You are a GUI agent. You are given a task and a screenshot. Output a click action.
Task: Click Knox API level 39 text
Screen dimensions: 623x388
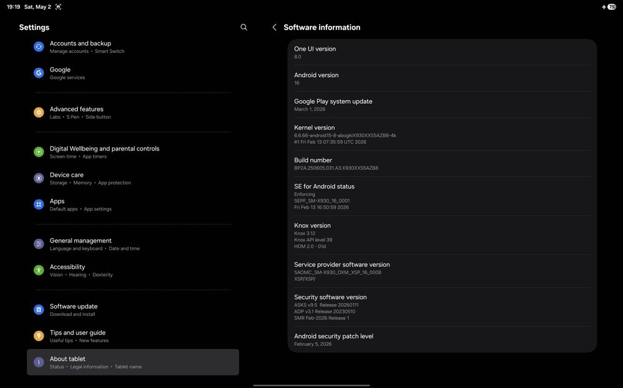pyautogui.click(x=313, y=239)
